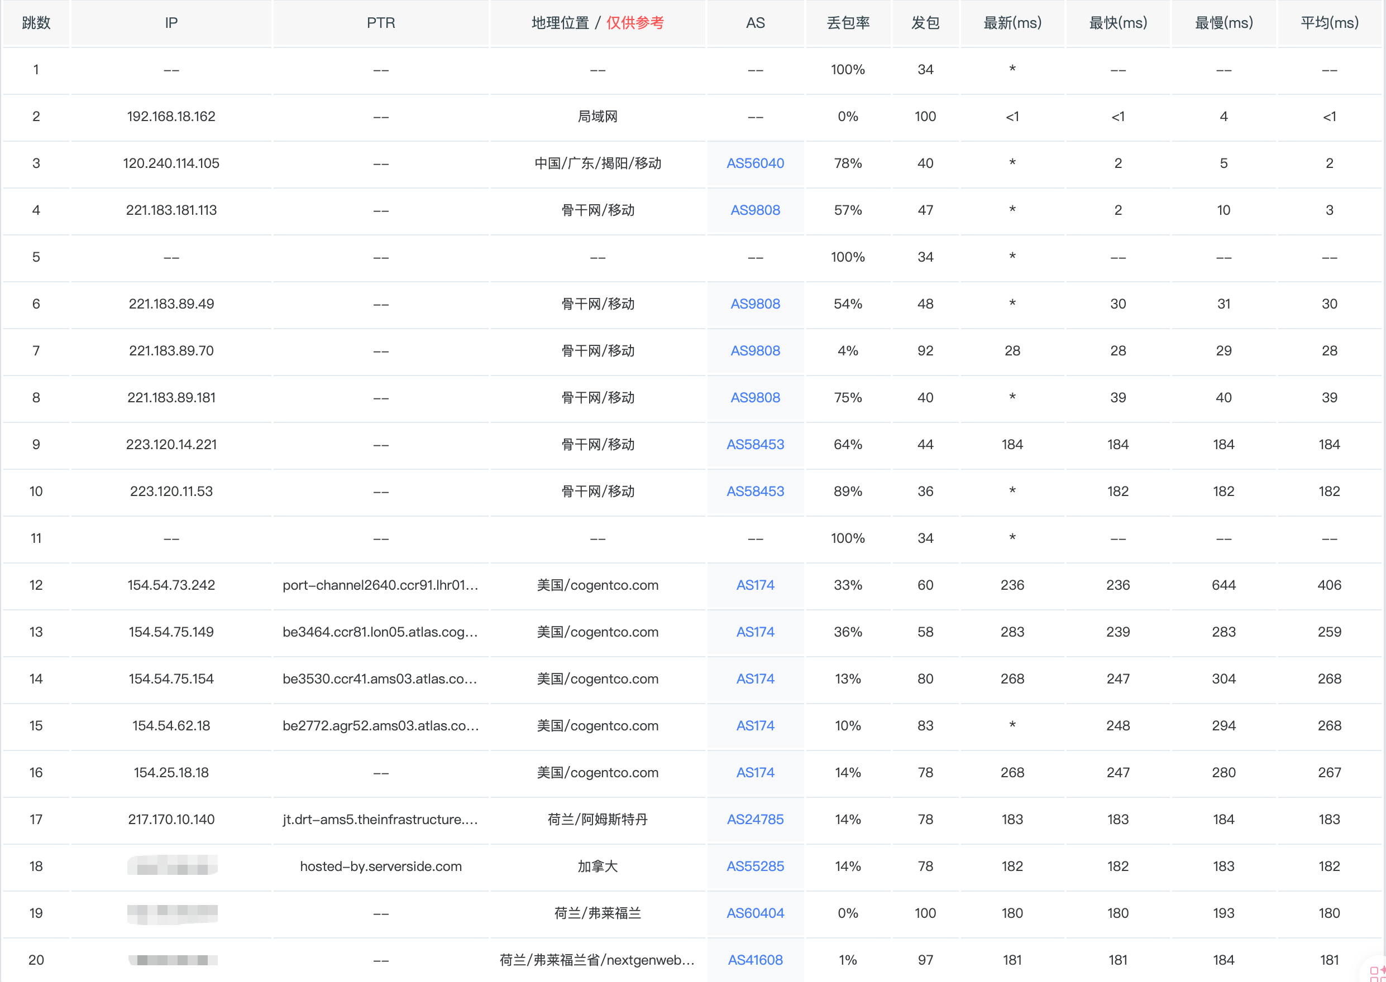Open AS58453 link for IP 223.120.14.221
Viewport: 1386px width, 982px height.
(x=755, y=445)
